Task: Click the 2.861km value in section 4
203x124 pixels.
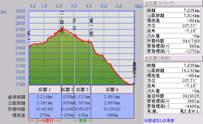Action: pos(112,97)
